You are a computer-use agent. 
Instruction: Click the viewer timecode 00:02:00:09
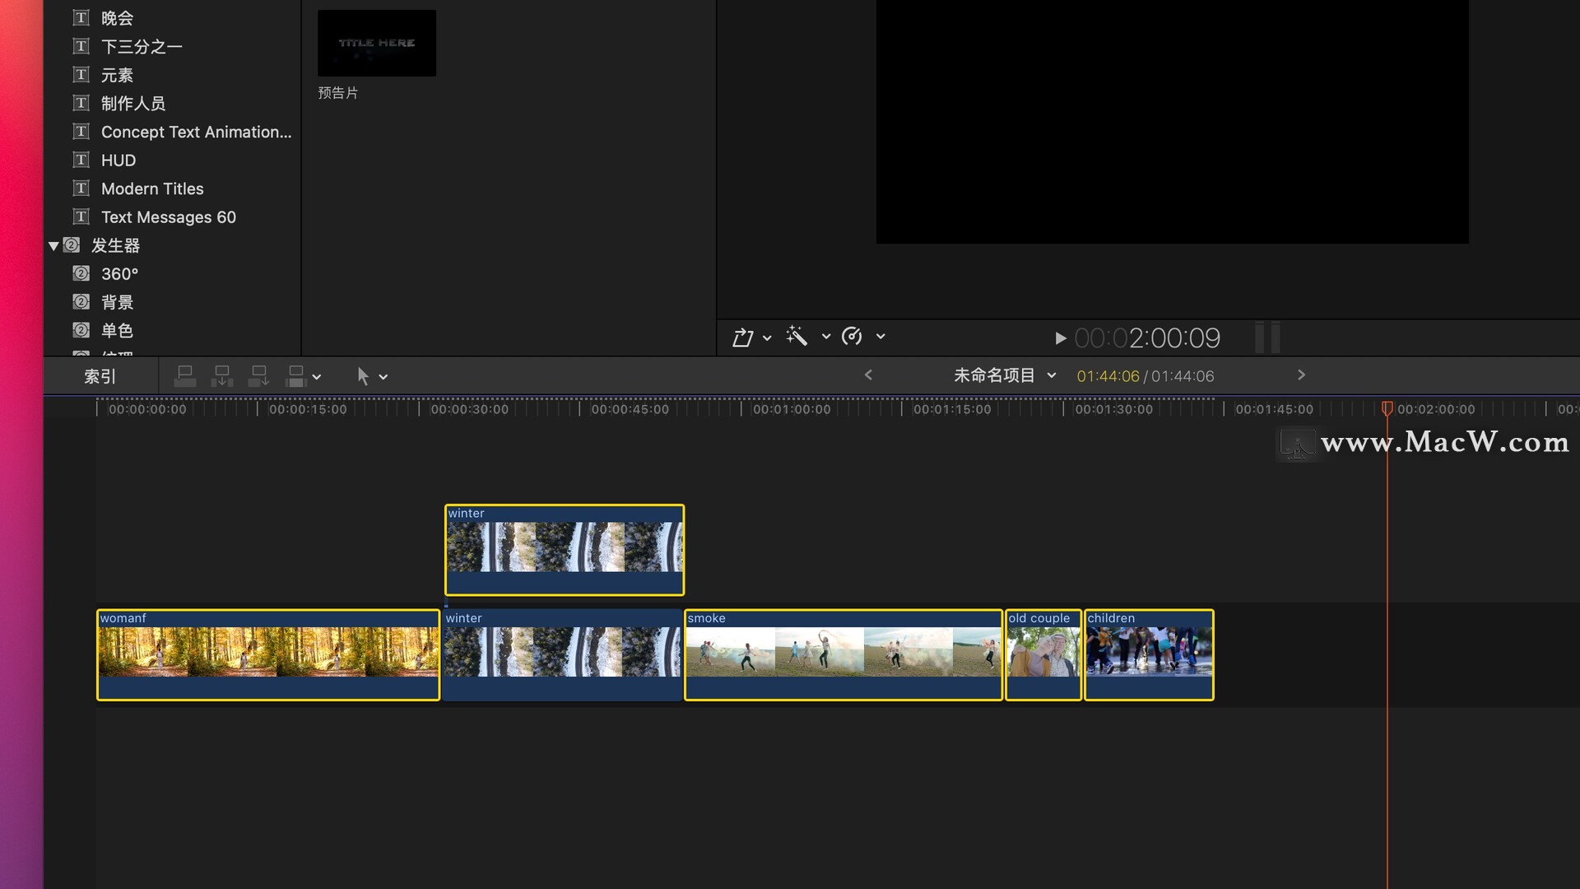pyautogui.click(x=1147, y=338)
